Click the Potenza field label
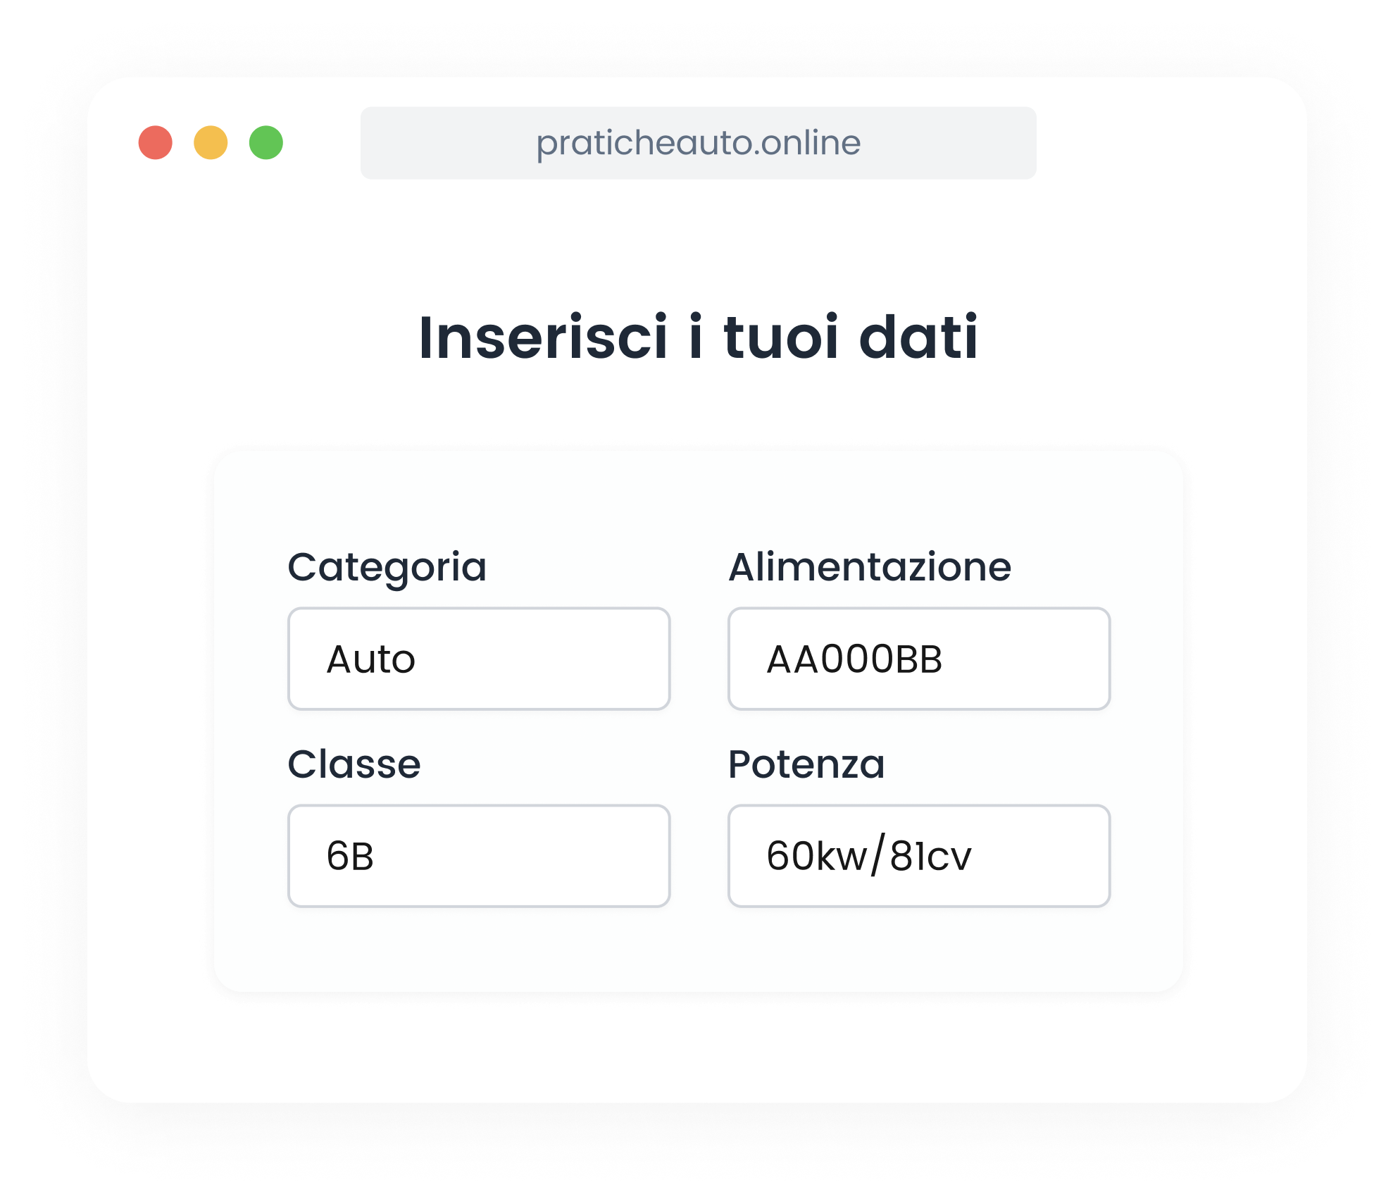Image resolution: width=1393 pixels, height=1199 pixels. pyautogui.click(x=807, y=763)
